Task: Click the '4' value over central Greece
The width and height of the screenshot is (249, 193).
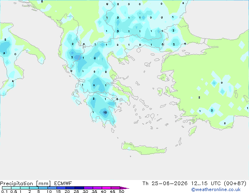Action: [x=94, y=85]
